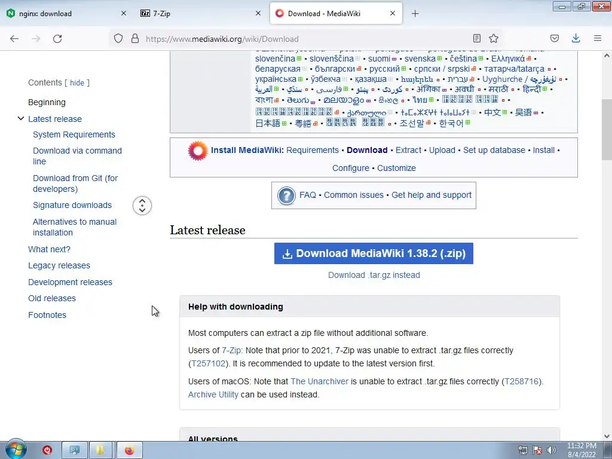Open a new tab with the plus button

coord(415,14)
